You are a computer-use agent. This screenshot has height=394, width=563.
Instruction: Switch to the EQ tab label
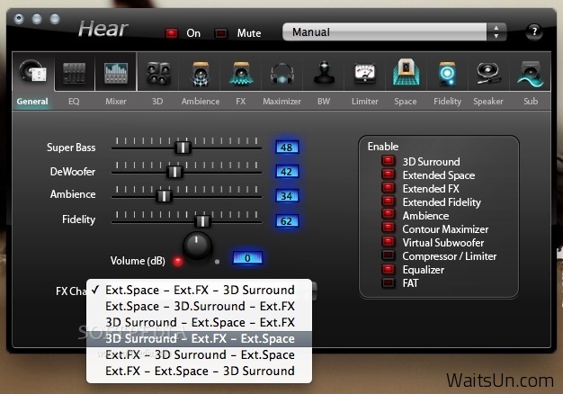click(x=74, y=102)
